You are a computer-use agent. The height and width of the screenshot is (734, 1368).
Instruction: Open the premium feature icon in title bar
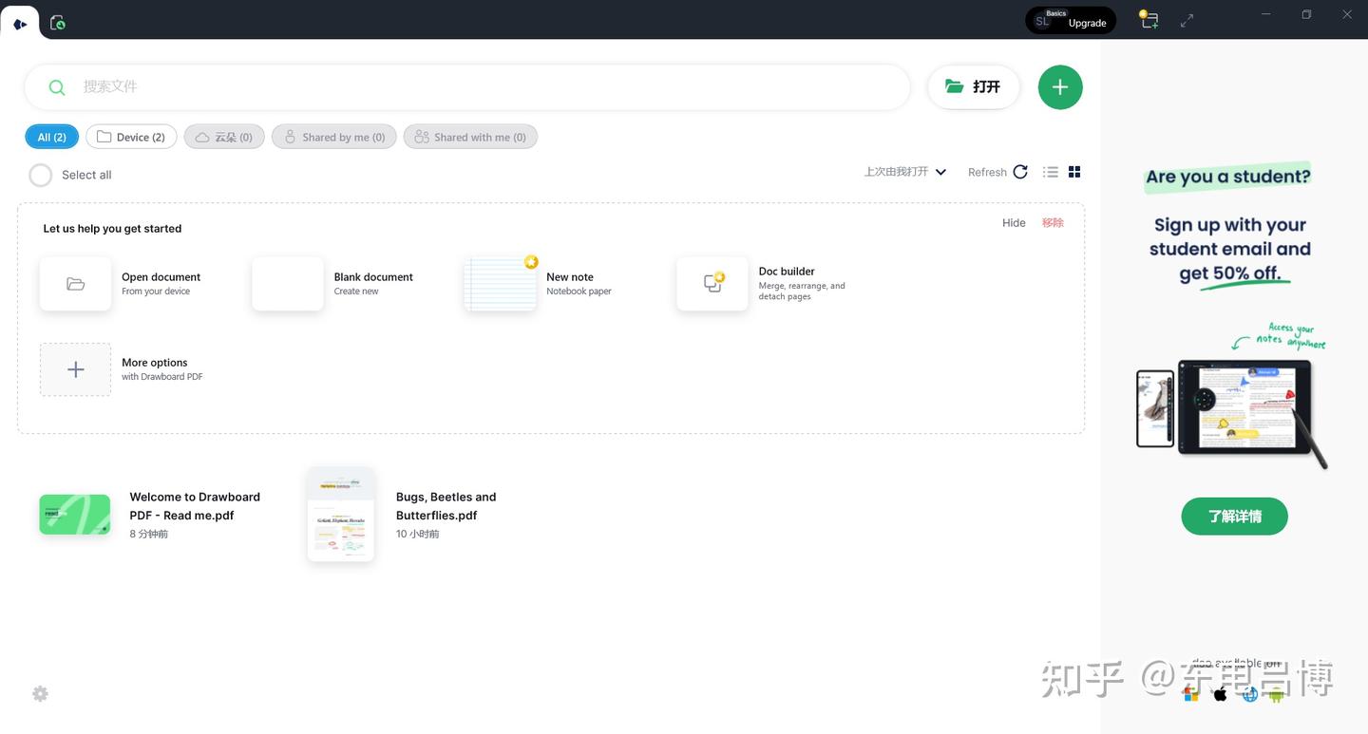tap(1149, 20)
